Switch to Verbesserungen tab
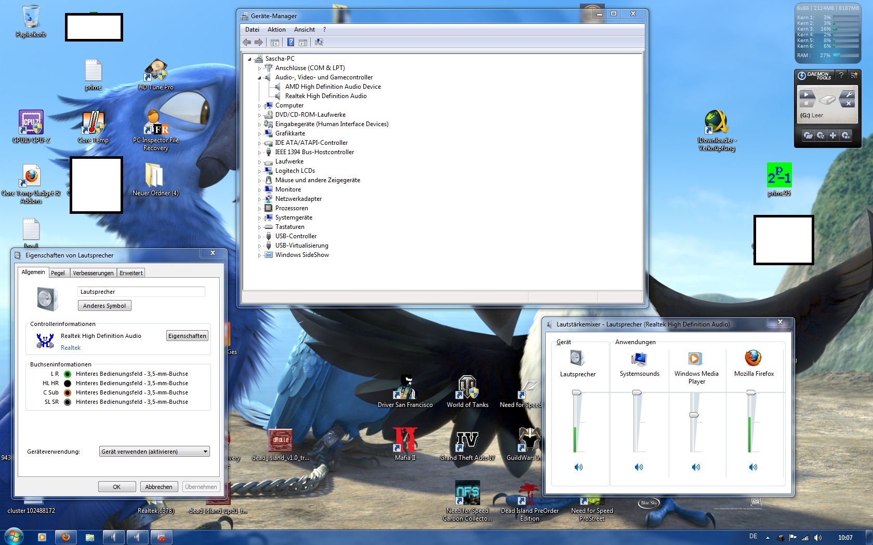Image resolution: width=873 pixels, height=545 pixels. pos(93,273)
